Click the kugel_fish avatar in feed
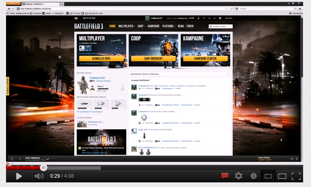Image resolution: width=311 pixels, height=187 pixels. pos(134,131)
